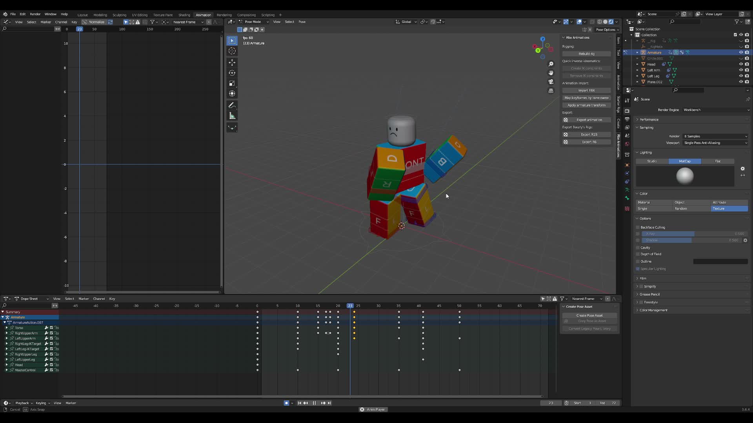Image resolution: width=753 pixels, height=423 pixels.
Task: Enable the Cavity checkbox
Action: 638,248
